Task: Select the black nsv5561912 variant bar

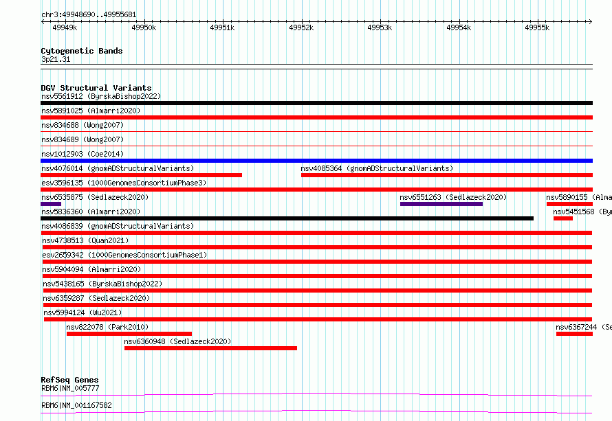Action: coord(316,103)
